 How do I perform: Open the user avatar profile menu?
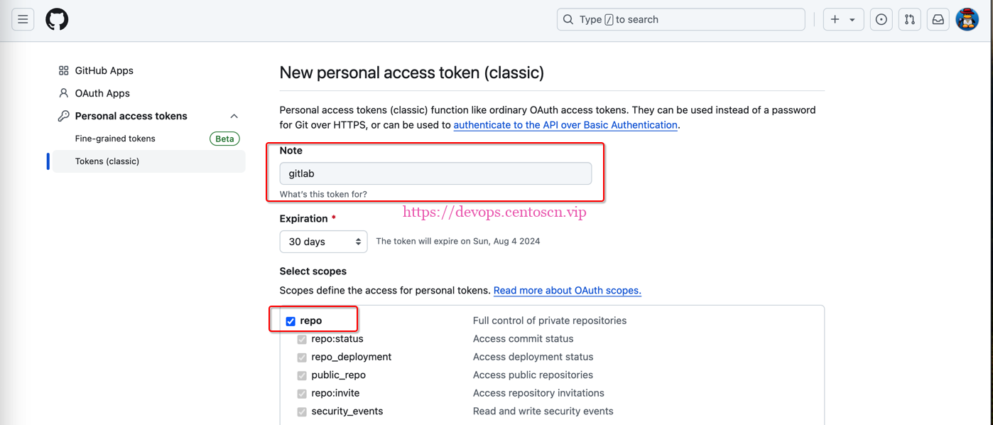[x=967, y=20]
